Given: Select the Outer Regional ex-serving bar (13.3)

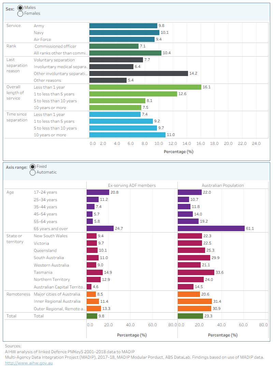Looking at the screenshot, I should click(x=94, y=309).
